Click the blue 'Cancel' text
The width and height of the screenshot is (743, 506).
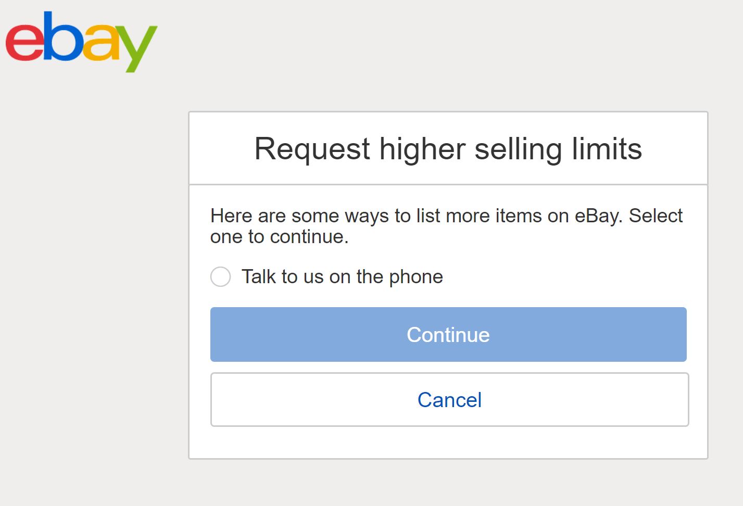[449, 400]
